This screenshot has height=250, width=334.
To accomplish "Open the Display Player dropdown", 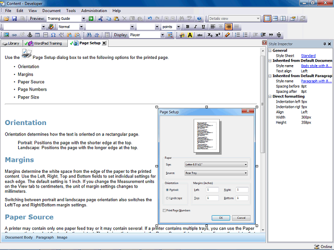I will [x=162, y=35].
